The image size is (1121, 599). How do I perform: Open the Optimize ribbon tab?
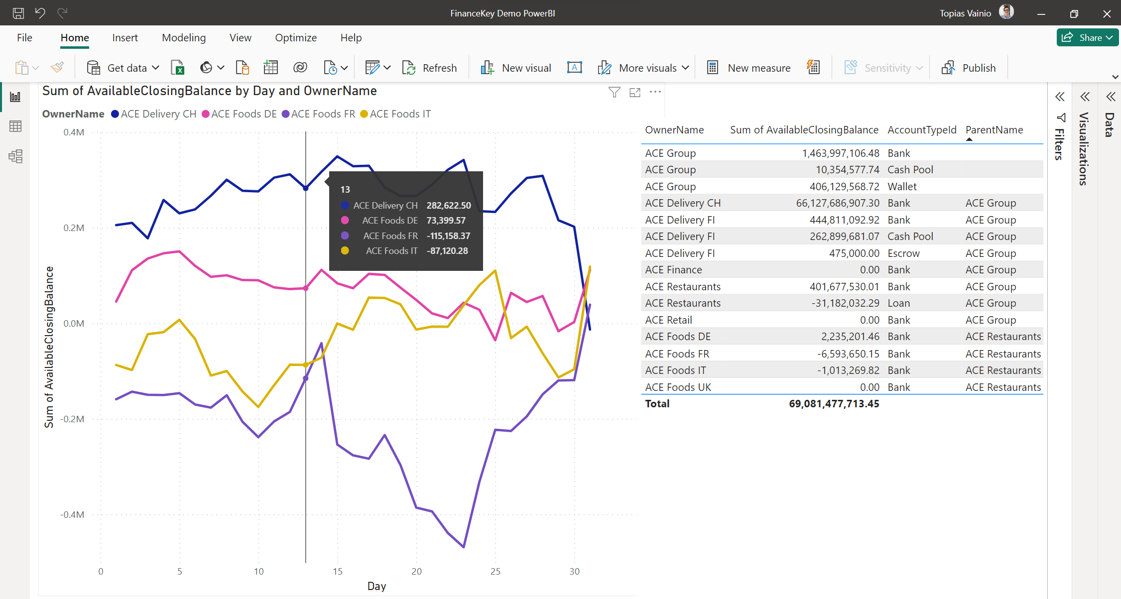296,38
